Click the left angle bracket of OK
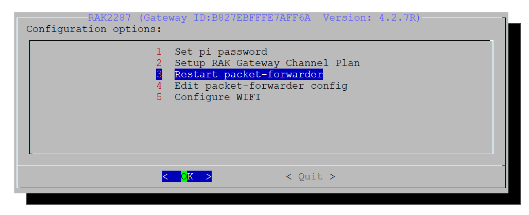Screen dimensions: 529x215 pyautogui.click(x=165, y=176)
